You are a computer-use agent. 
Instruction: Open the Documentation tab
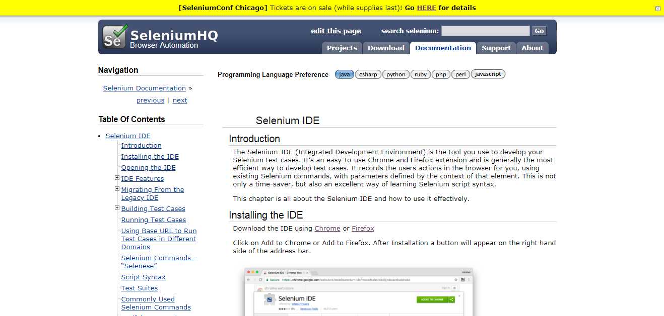tap(443, 48)
